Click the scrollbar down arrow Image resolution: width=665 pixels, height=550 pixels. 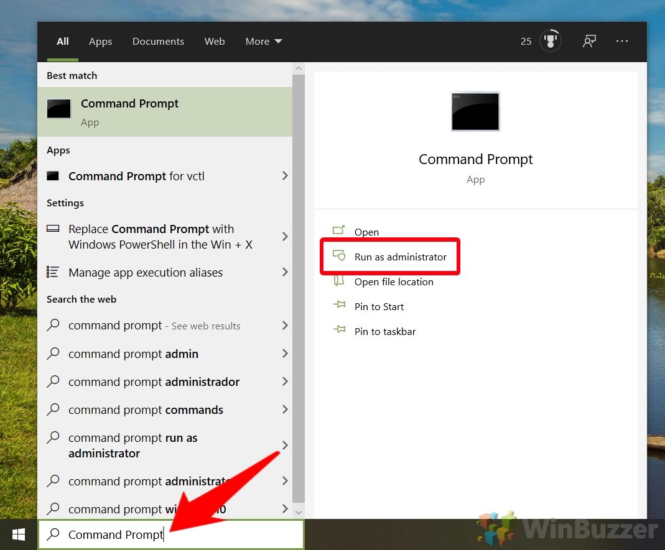click(x=299, y=512)
